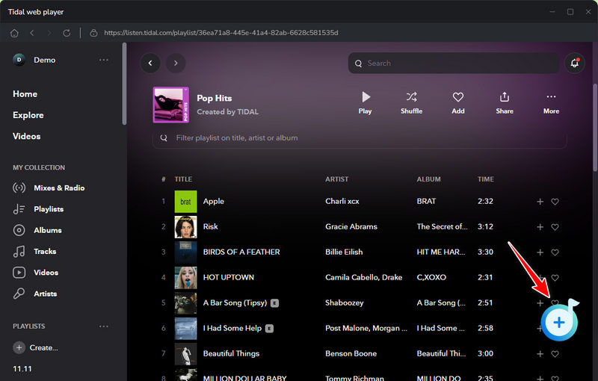Open the Demo profile avatar
The width and height of the screenshot is (598, 381).
pos(19,60)
